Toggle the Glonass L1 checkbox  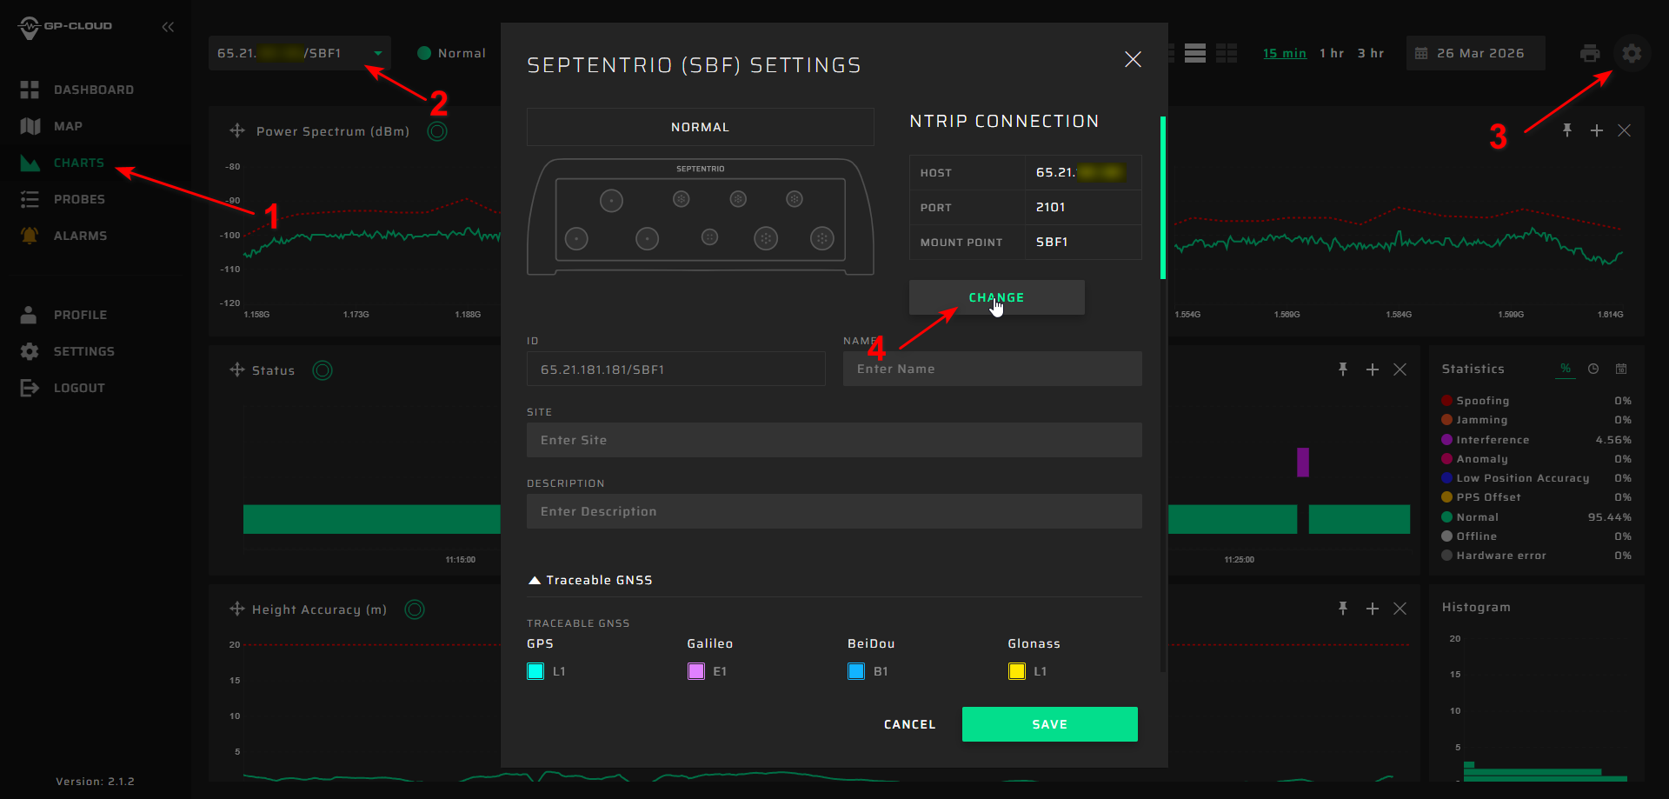point(1017,671)
